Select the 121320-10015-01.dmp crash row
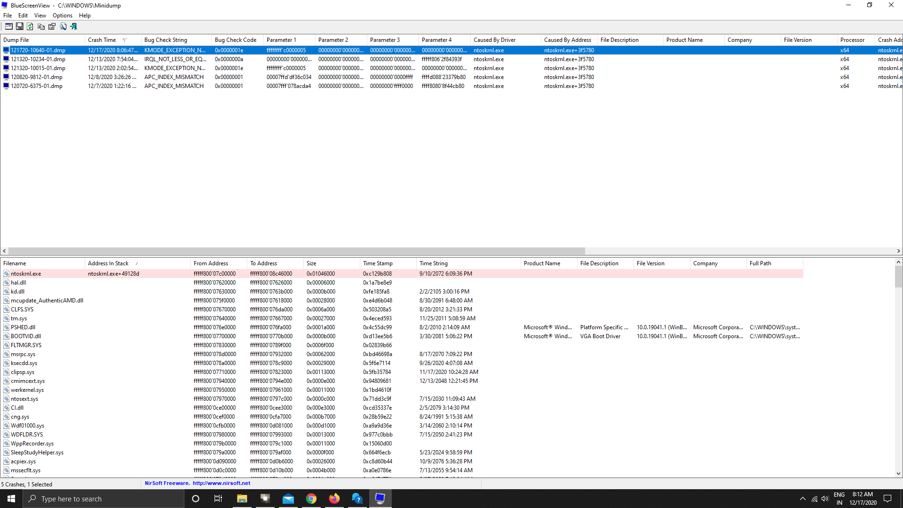 (x=451, y=68)
